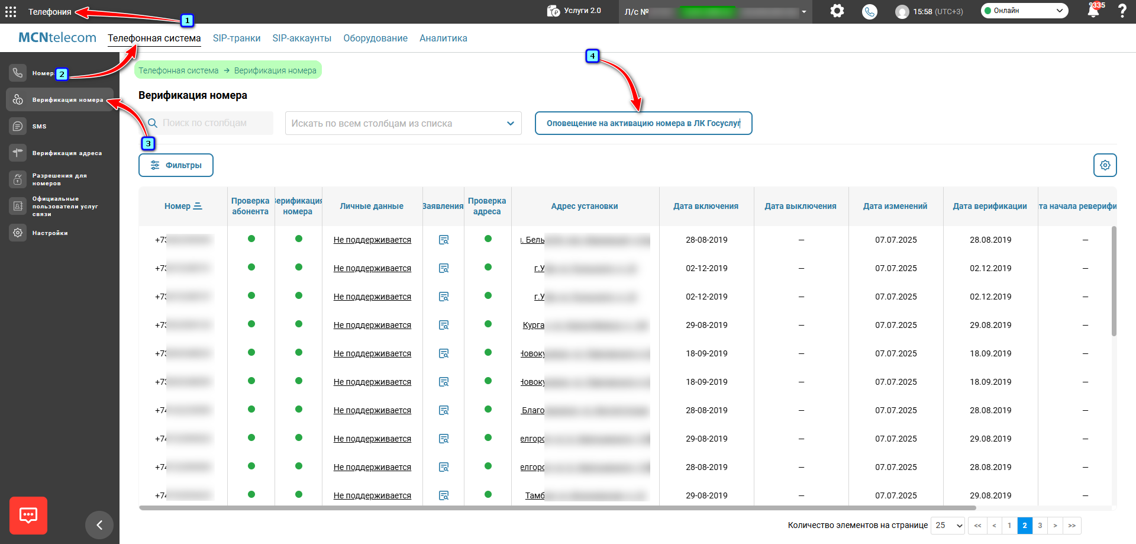The height and width of the screenshot is (544, 1136).
Task: Click Оповещение на активацию номера button
Action: tap(644, 123)
